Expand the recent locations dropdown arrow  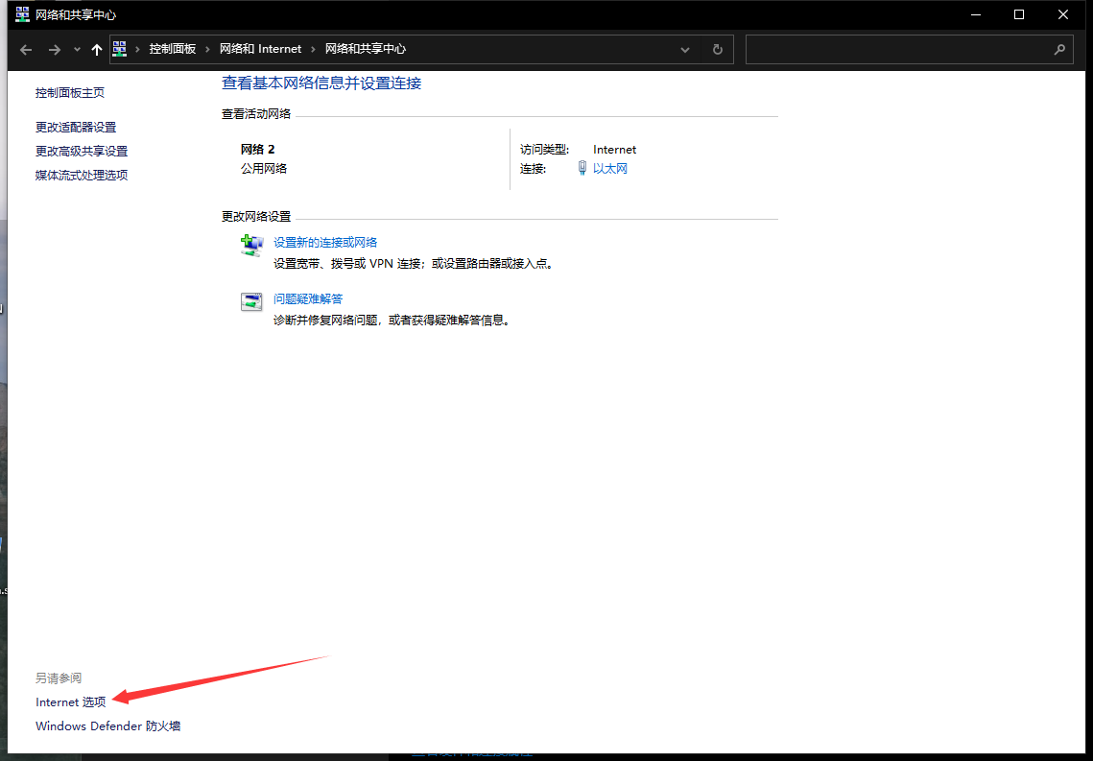(76, 49)
